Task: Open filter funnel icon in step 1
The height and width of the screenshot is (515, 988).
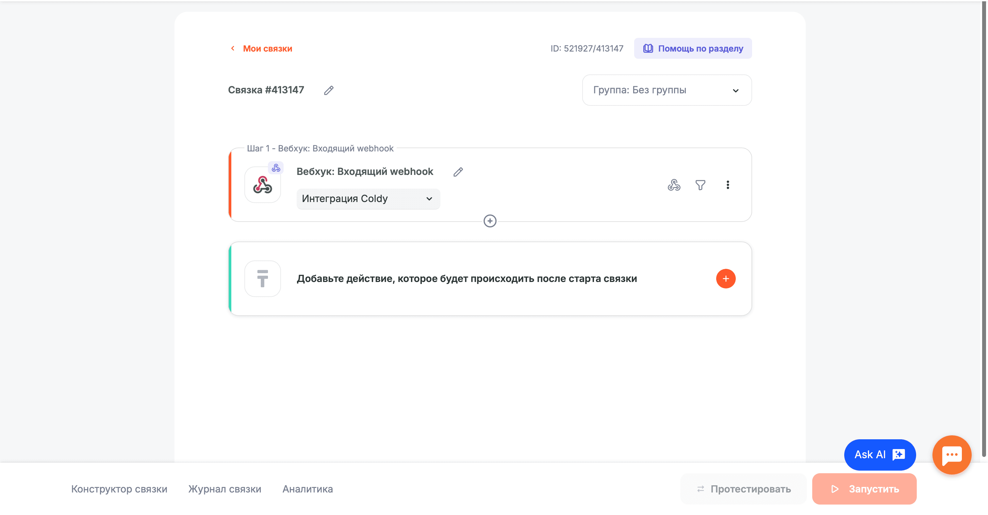Action: point(700,185)
